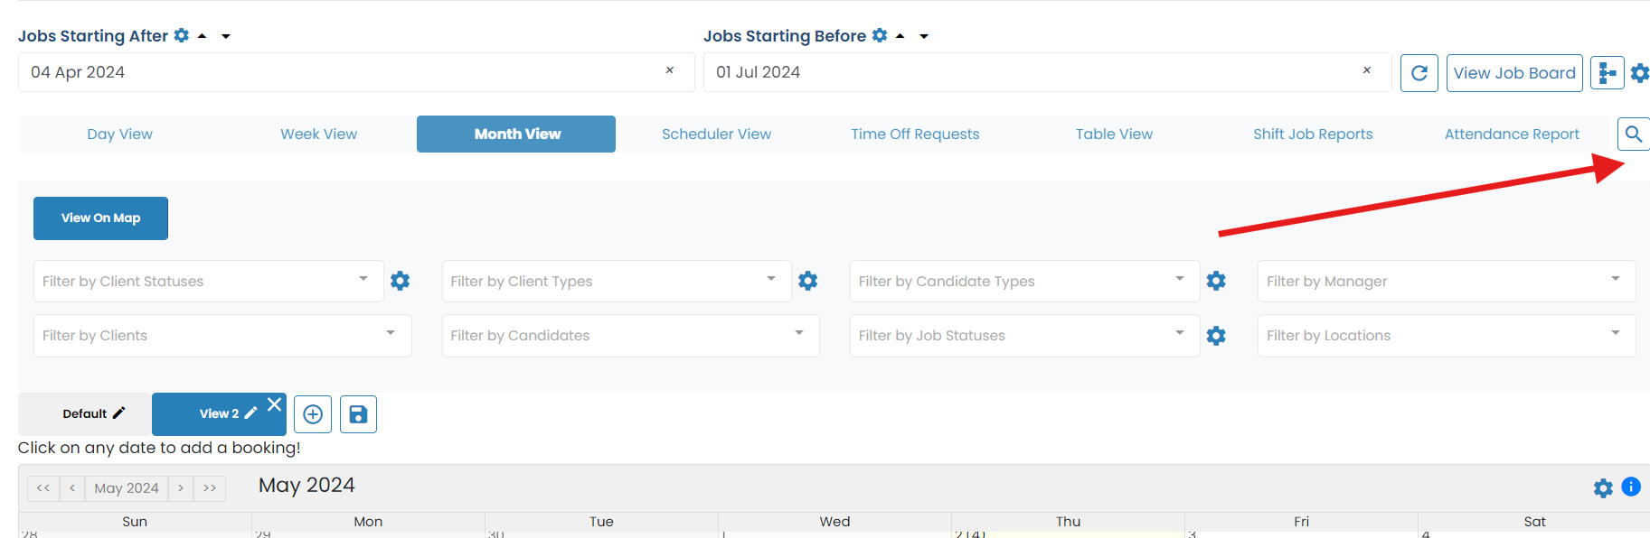Clear the 04 Apr 2024 date field
The width and height of the screenshot is (1650, 538).
(669, 70)
